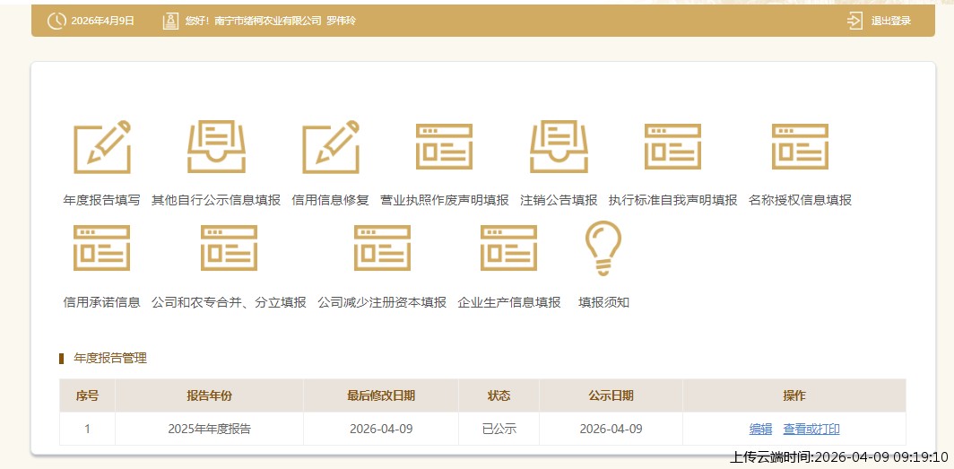The image size is (954, 469).
Task: Click the 报告年份 column header
Action: (x=209, y=396)
